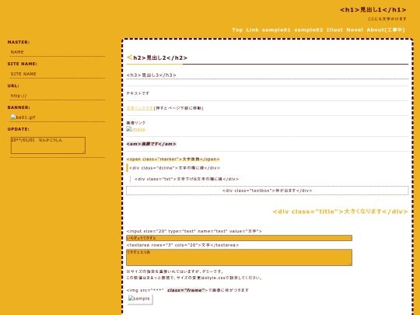Click the span class="marker" highlighted text
The width and height of the screenshot is (420, 315).
pos(173,159)
